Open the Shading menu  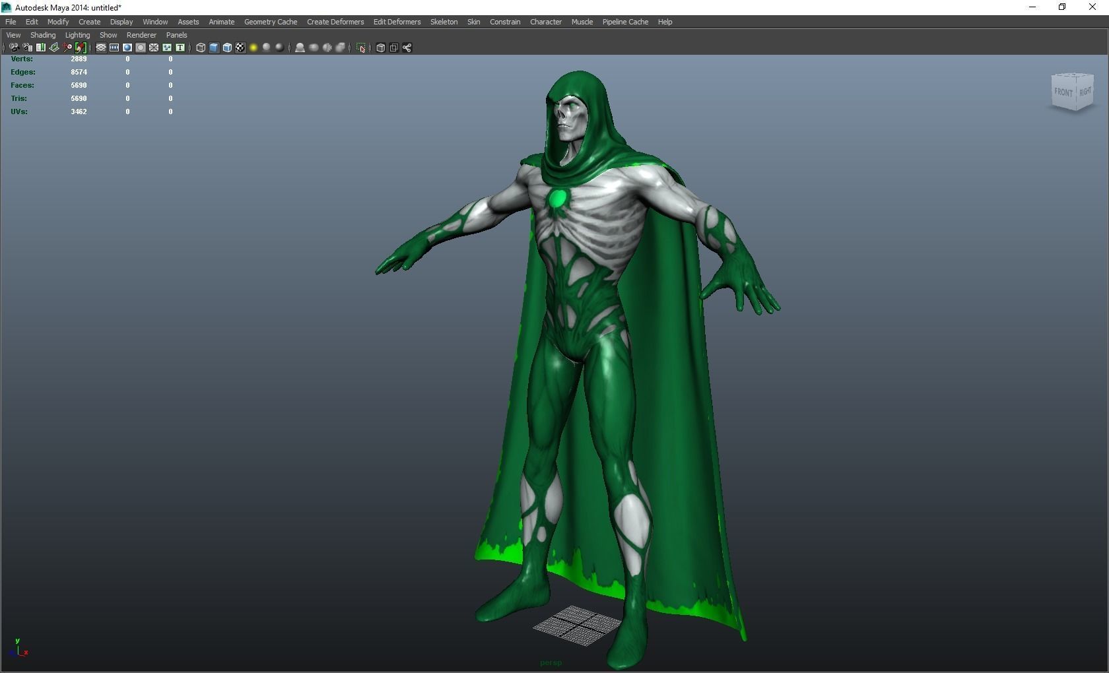(42, 35)
